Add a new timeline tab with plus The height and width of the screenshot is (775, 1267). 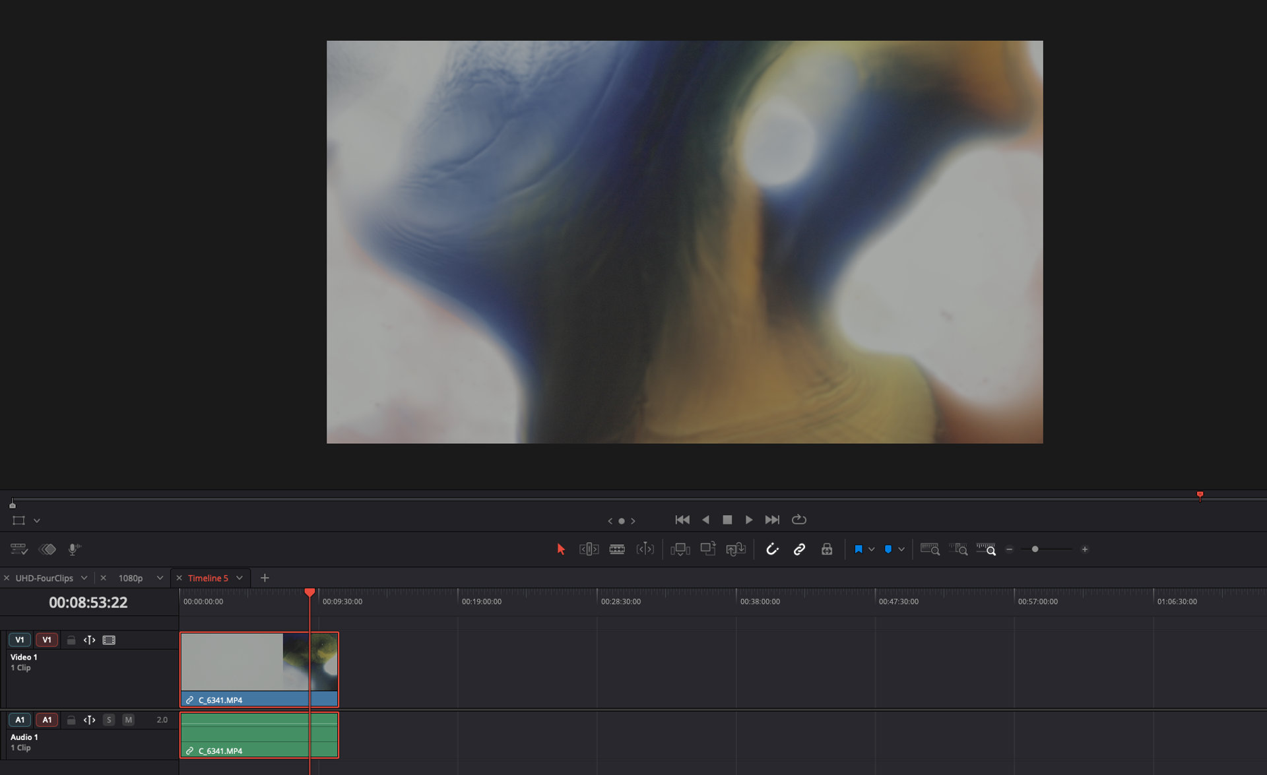click(x=265, y=578)
